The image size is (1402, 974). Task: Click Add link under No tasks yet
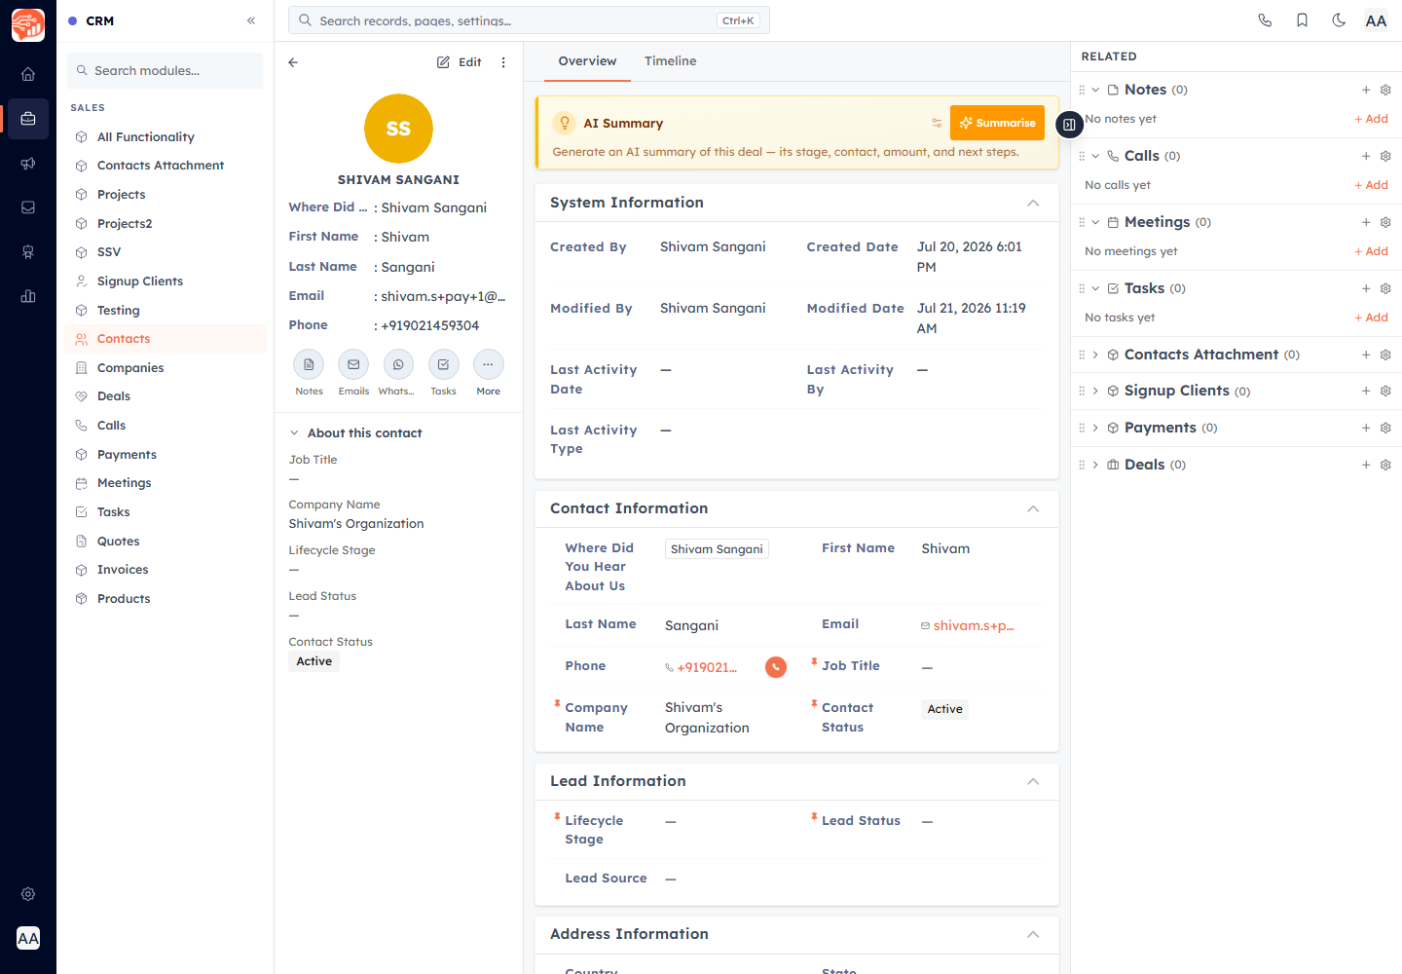point(1372,318)
